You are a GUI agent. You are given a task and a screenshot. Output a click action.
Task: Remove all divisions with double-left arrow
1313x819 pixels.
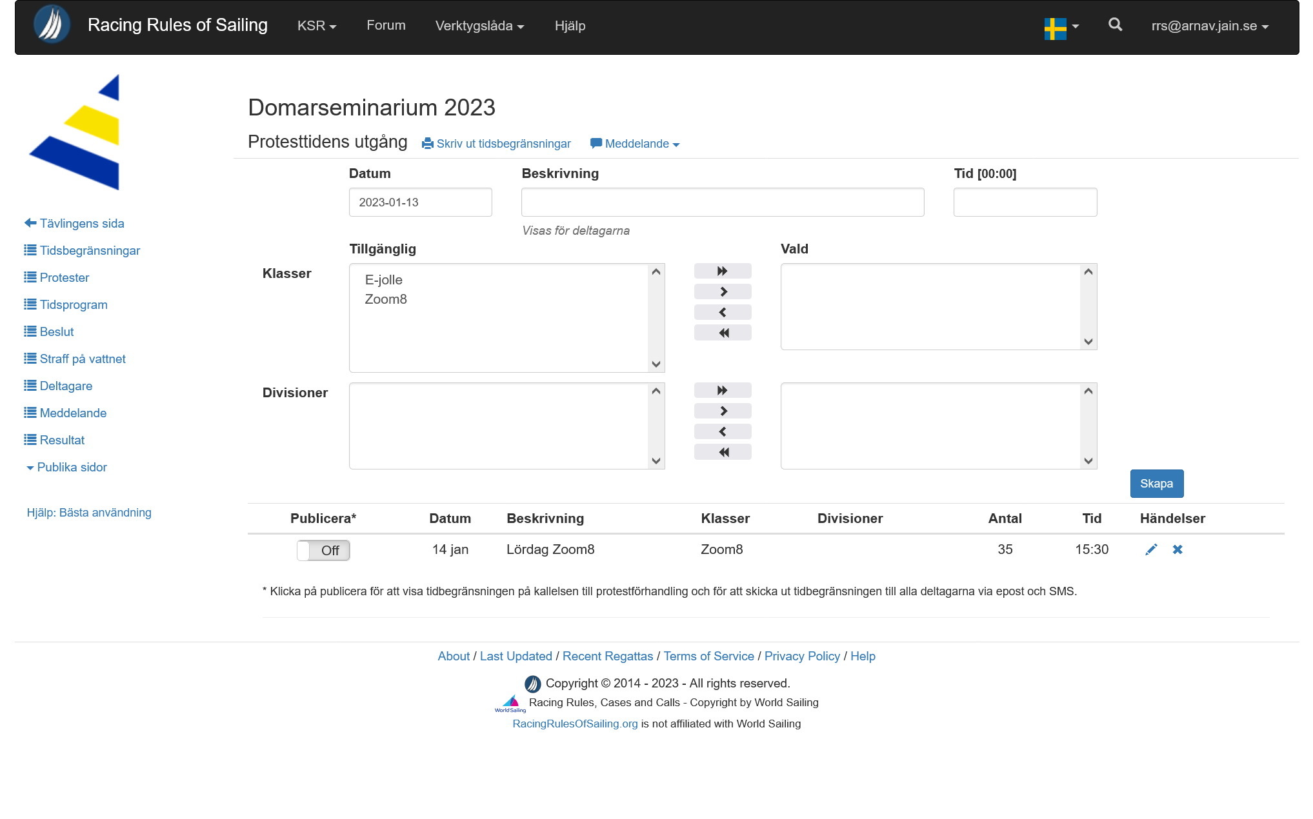click(723, 452)
